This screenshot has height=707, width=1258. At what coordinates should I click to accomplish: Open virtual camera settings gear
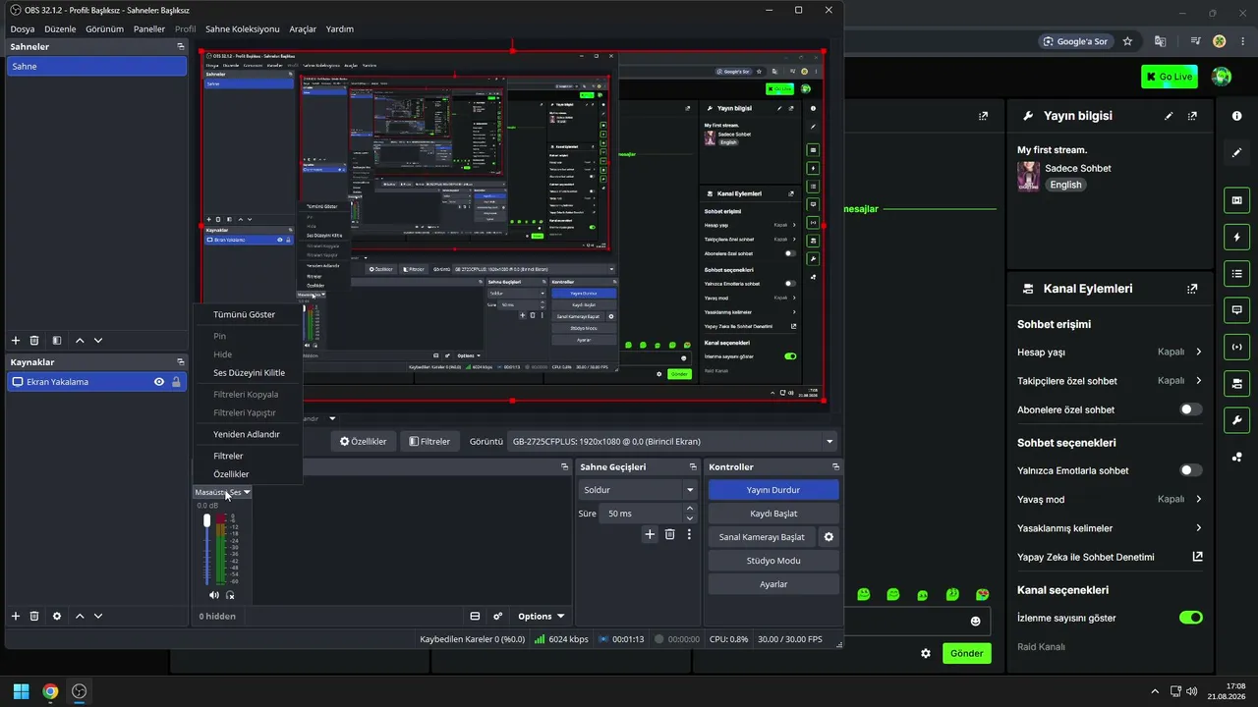click(829, 537)
